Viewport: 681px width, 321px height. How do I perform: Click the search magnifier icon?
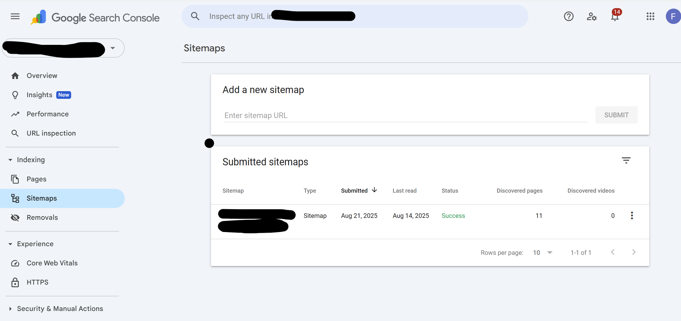tap(195, 16)
